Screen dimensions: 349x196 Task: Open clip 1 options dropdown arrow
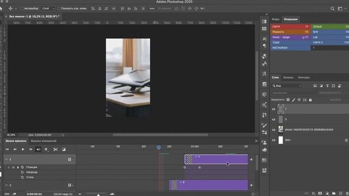pyautogui.click(x=196, y=157)
